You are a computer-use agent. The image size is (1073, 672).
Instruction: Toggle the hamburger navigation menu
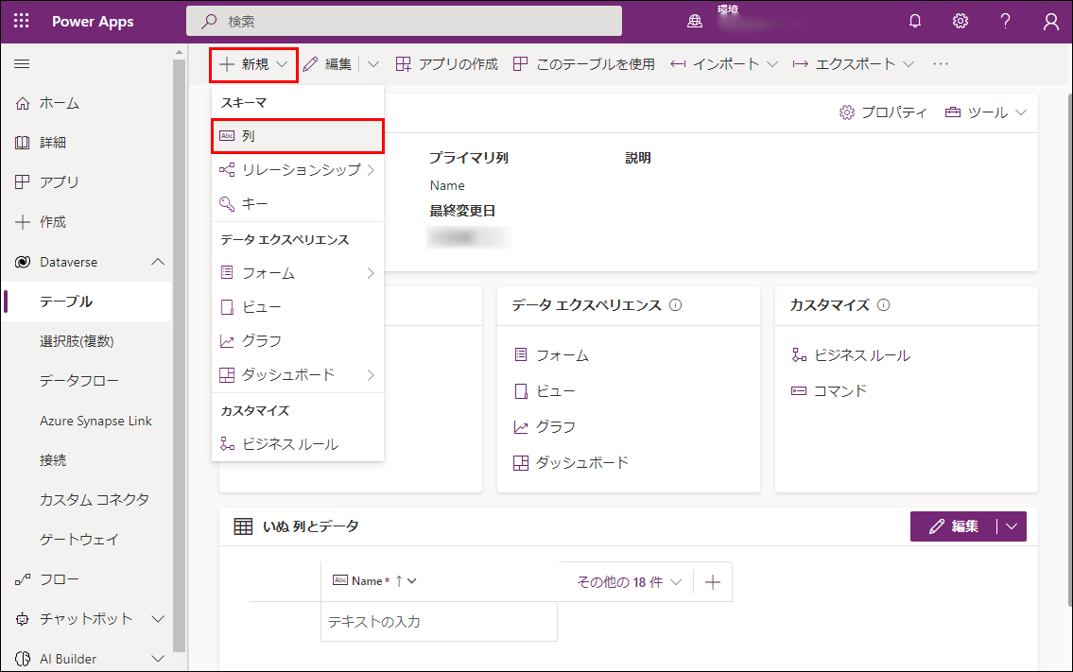22,63
